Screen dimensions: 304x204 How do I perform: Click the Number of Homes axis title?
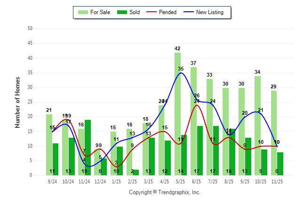click(x=17, y=102)
